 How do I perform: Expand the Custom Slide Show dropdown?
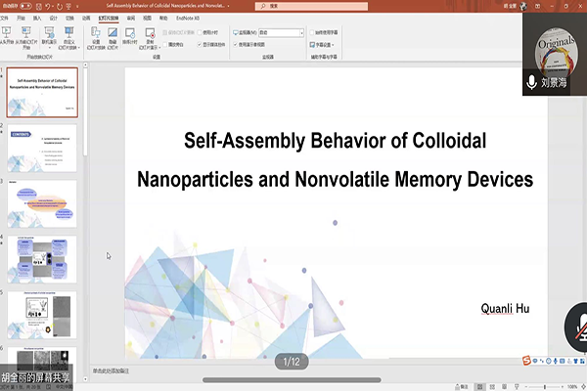coord(69,41)
